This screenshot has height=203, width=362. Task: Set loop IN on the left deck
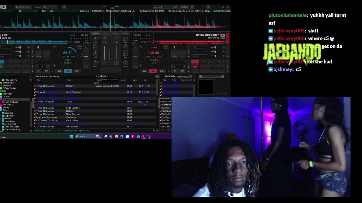(39, 71)
